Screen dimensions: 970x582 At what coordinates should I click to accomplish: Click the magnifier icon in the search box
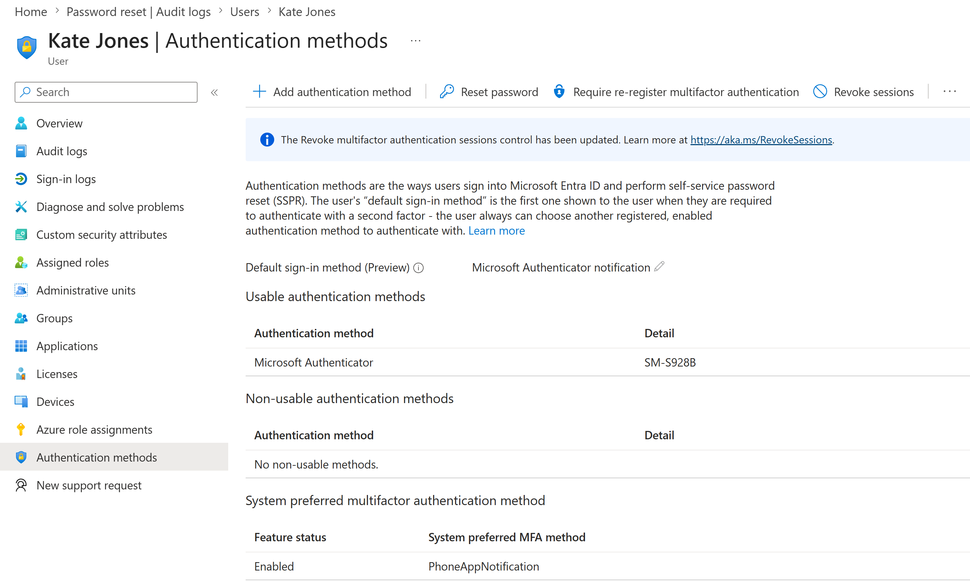(25, 92)
